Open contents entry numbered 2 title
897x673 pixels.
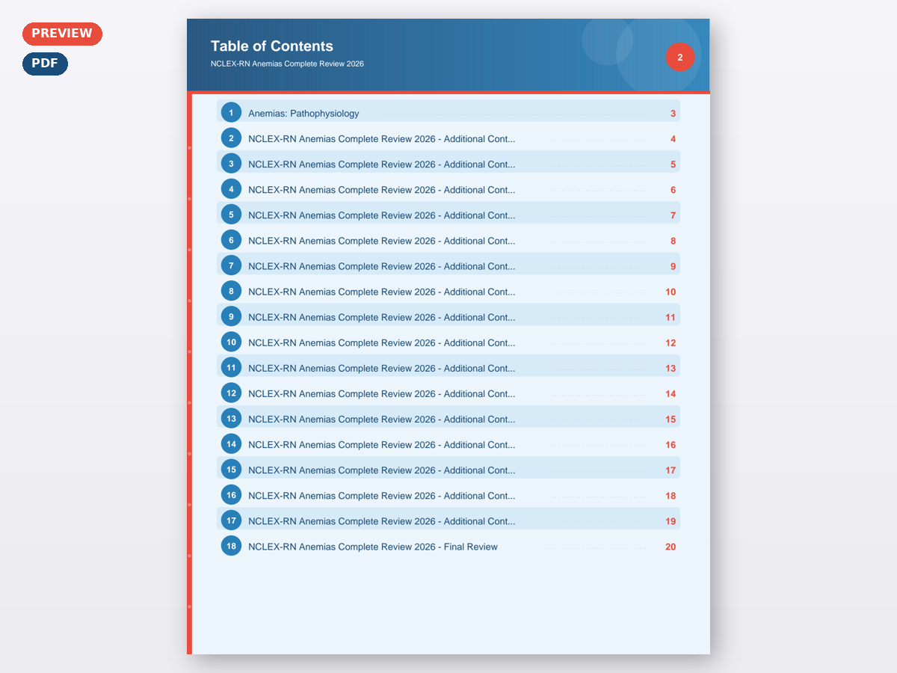[x=381, y=139]
